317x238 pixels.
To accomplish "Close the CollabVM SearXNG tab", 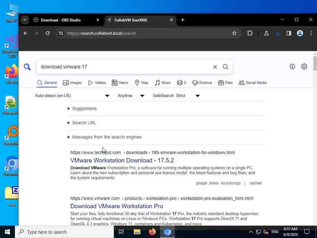I will pyautogui.click(x=172, y=20).
